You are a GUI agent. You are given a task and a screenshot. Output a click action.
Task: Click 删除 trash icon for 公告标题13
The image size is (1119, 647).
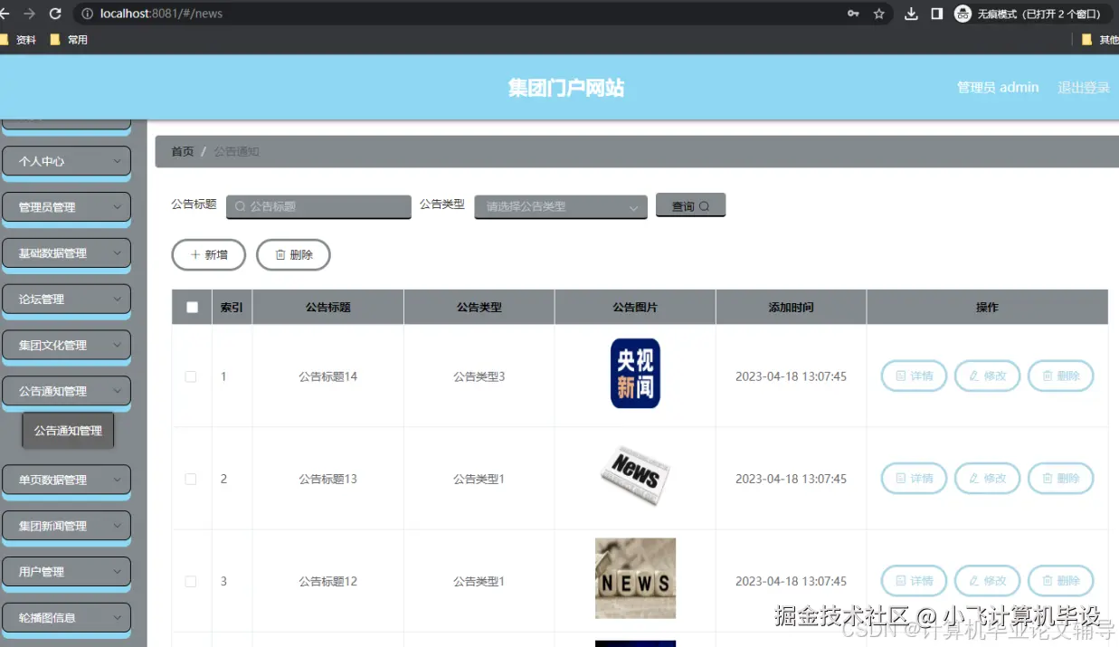(x=1048, y=478)
